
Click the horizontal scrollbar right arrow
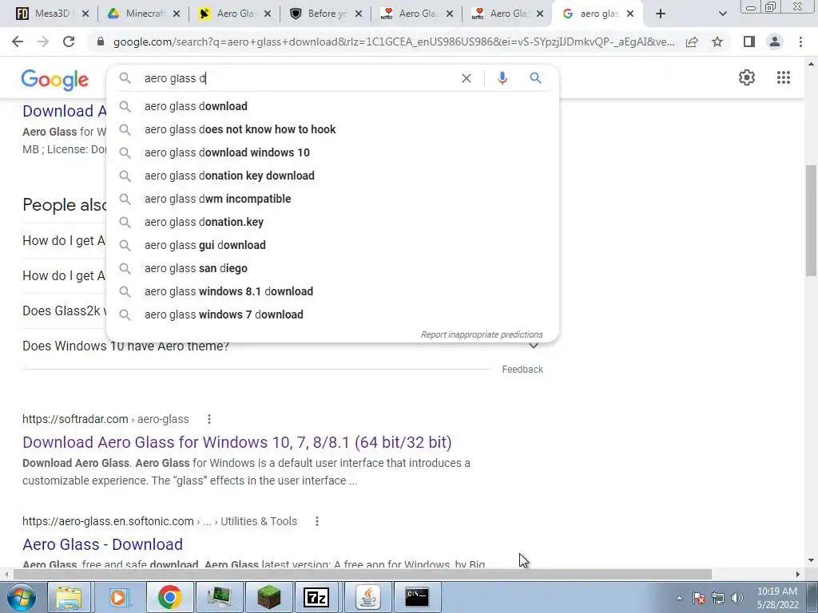click(797, 574)
